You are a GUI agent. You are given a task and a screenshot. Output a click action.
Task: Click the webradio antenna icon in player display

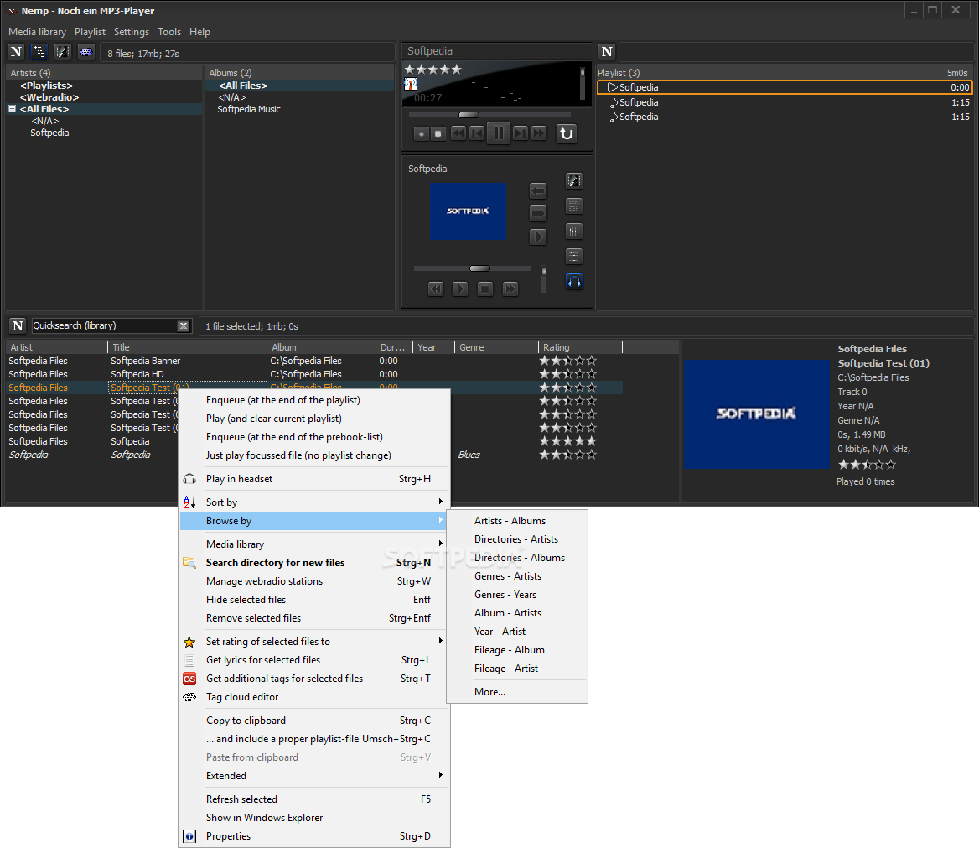411,84
